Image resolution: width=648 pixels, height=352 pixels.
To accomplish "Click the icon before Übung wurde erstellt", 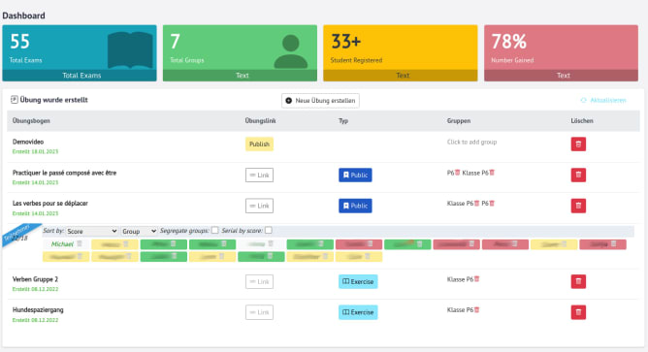I will point(15,100).
